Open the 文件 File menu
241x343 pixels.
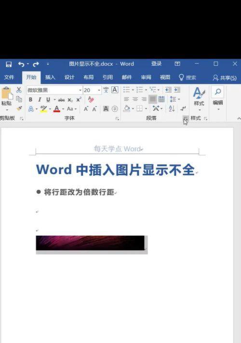tap(9, 77)
